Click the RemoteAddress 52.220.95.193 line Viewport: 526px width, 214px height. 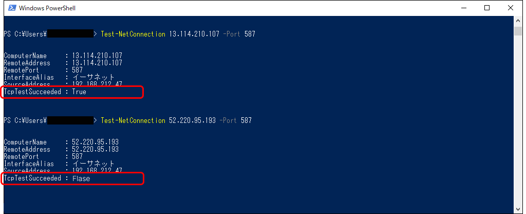[x=61, y=150]
